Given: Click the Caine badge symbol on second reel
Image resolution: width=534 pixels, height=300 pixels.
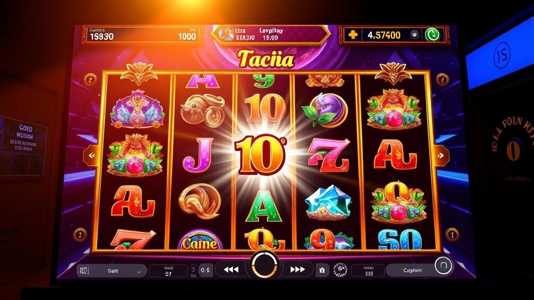Looking at the screenshot, I should pyautogui.click(x=200, y=242).
